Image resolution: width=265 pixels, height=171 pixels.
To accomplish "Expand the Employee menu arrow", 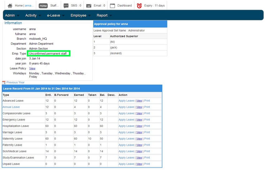I will (x=89, y=16).
